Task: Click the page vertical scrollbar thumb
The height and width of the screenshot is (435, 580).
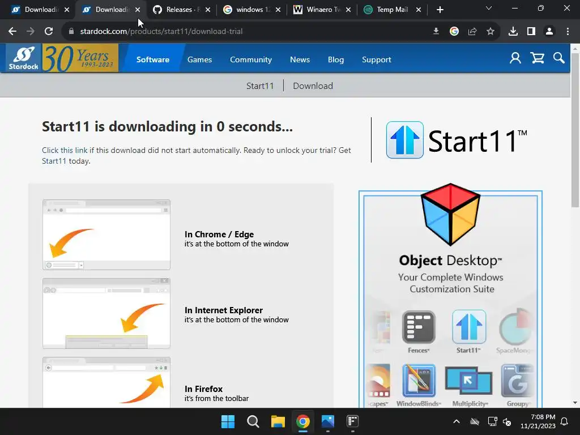Action: pyautogui.click(x=575, y=130)
